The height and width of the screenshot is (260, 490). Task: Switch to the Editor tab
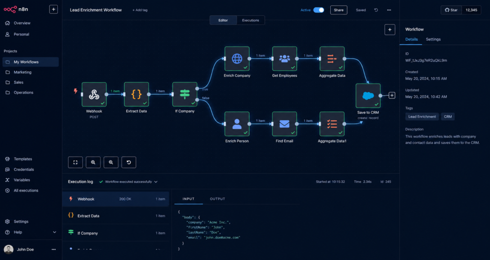click(x=223, y=20)
